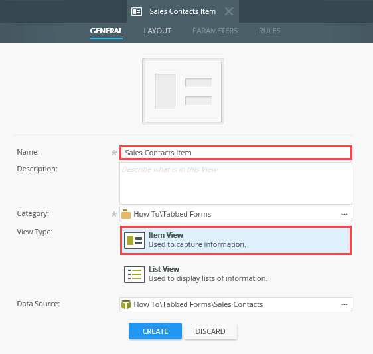Click the Category label
Viewport: 373px width, 354px height.
[33, 213]
